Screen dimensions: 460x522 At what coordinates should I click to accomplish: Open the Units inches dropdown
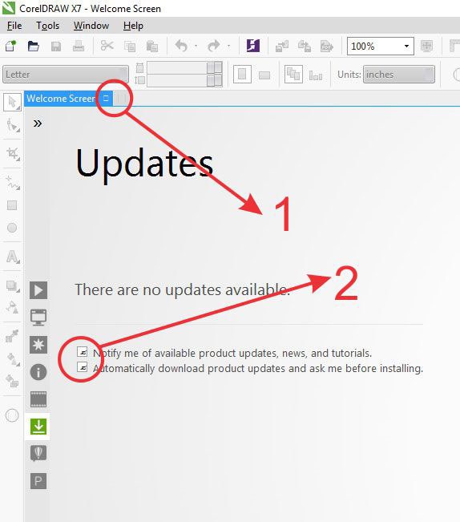(399, 75)
